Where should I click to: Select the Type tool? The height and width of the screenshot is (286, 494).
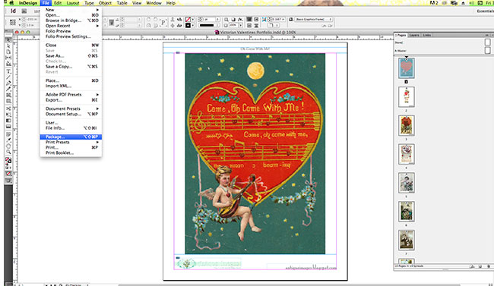[x=8, y=71]
